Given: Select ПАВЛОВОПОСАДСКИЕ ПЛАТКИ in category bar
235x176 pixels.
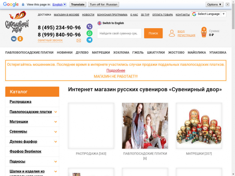Looking at the screenshot, I should tap(29, 52).
